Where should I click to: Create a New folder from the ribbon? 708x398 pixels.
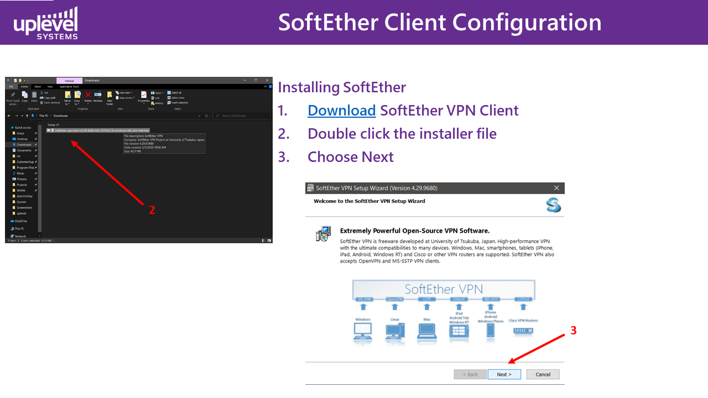110,98
